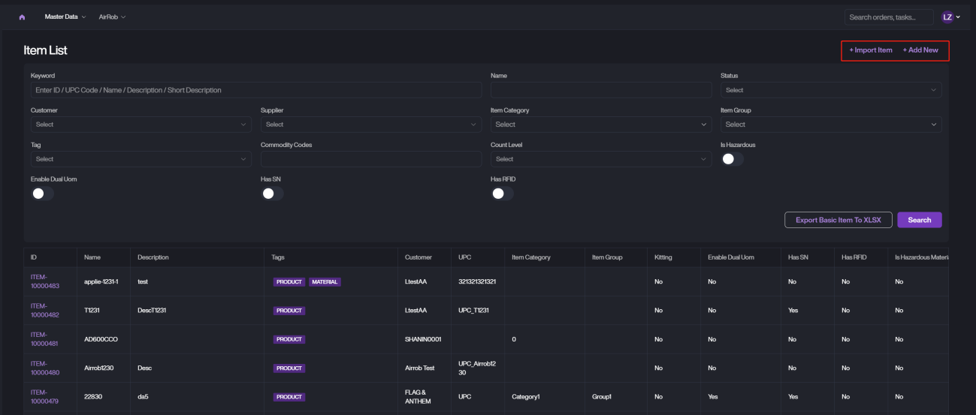Click the purple Search button
Viewport: 976px width, 415px height.
(919, 220)
